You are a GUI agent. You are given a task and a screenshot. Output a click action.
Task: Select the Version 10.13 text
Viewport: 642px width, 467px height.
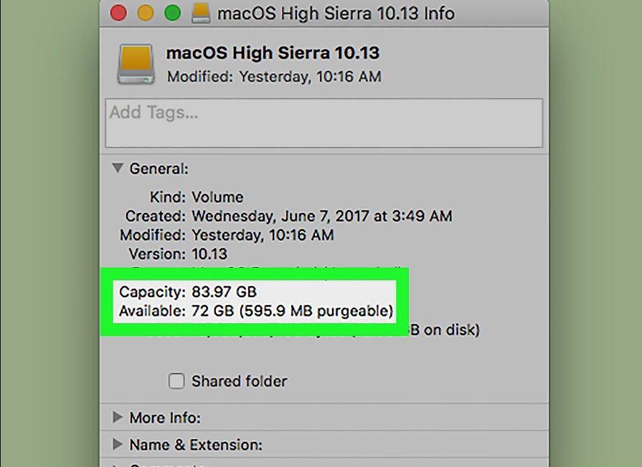pos(209,254)
